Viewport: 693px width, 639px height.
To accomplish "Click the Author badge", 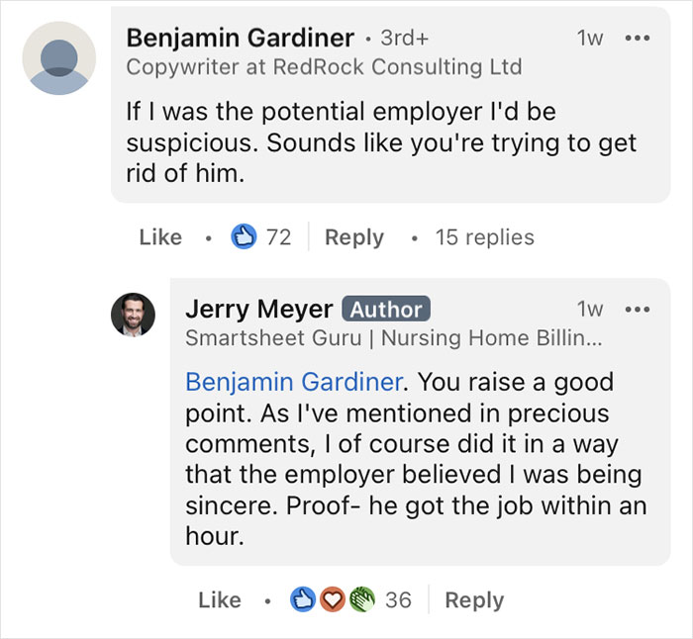I will click(385, 309).
